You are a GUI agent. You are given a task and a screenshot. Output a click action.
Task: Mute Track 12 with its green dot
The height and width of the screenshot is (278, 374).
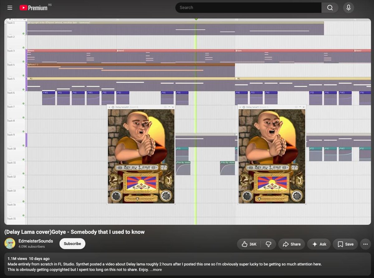(23, 187)
